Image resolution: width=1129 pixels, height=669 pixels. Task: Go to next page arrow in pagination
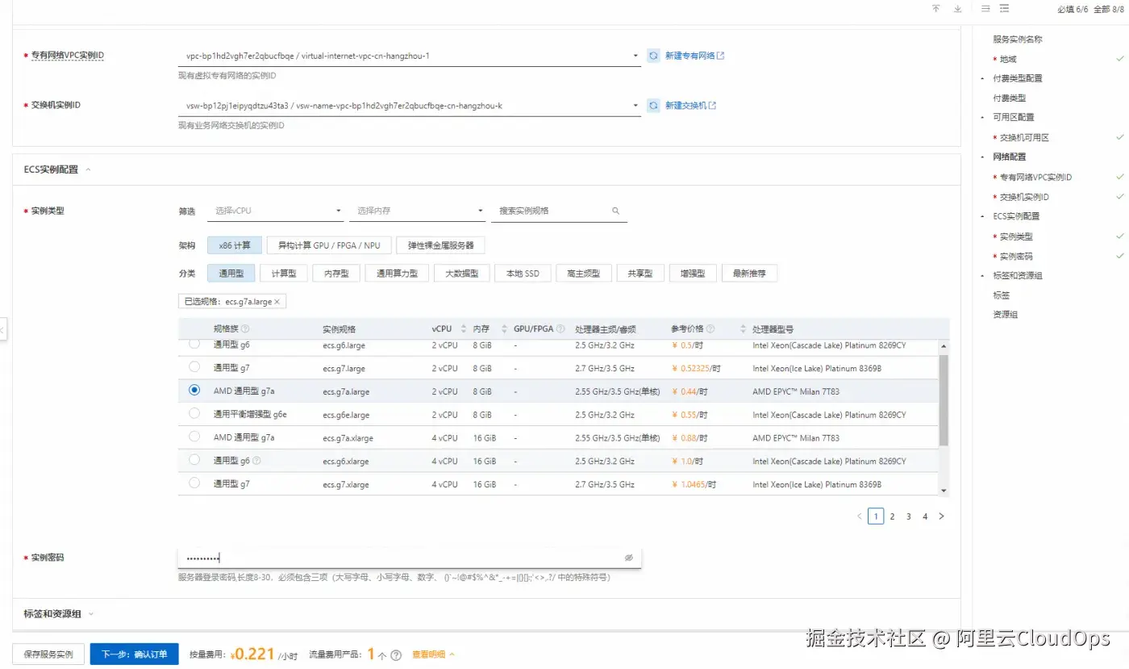pos(941,516)
